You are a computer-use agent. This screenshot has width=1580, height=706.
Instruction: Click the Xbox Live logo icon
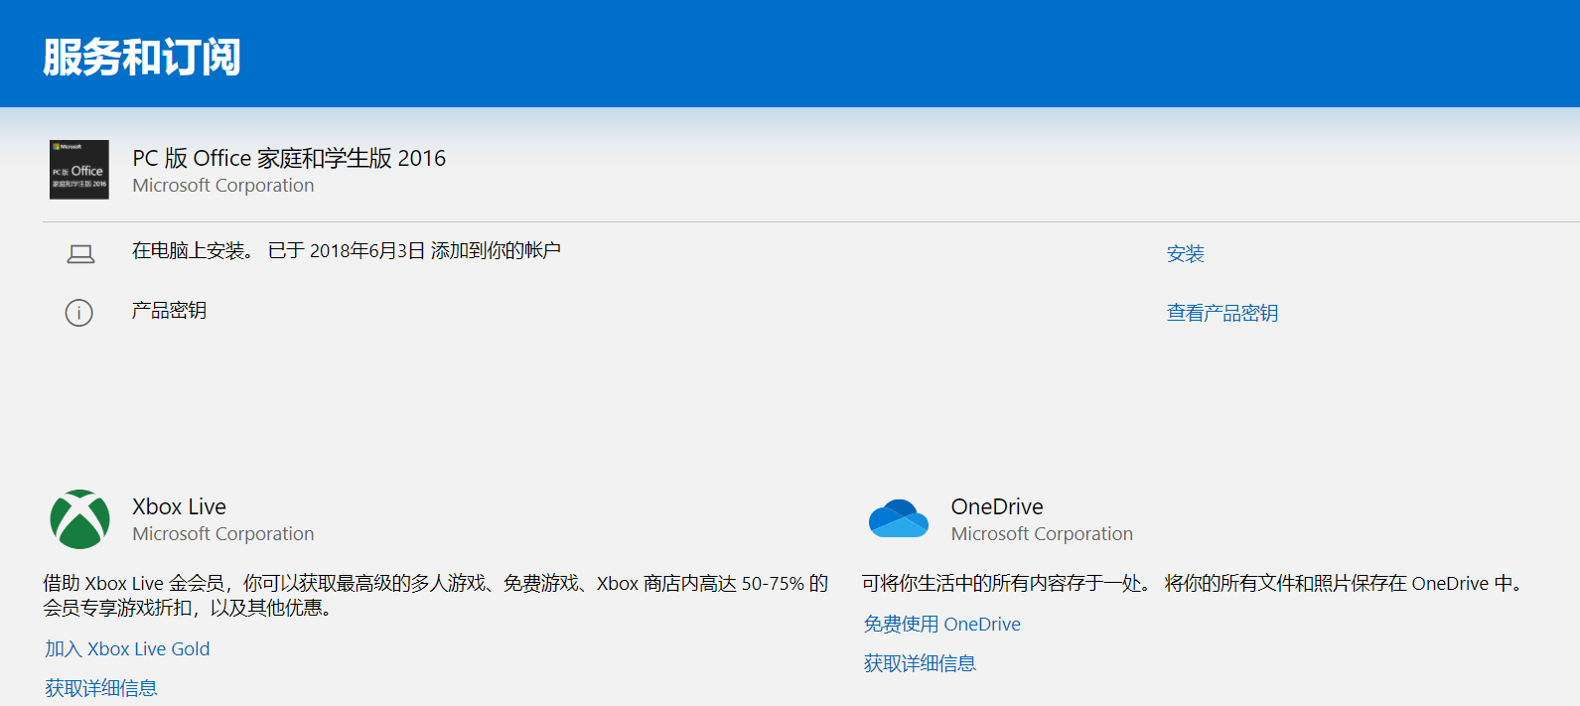click(x=79, y=519)
